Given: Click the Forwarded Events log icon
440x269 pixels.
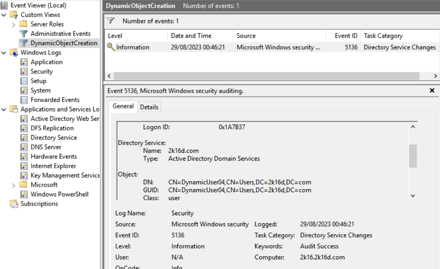Looking at the screenshot, I should point(24,100).
